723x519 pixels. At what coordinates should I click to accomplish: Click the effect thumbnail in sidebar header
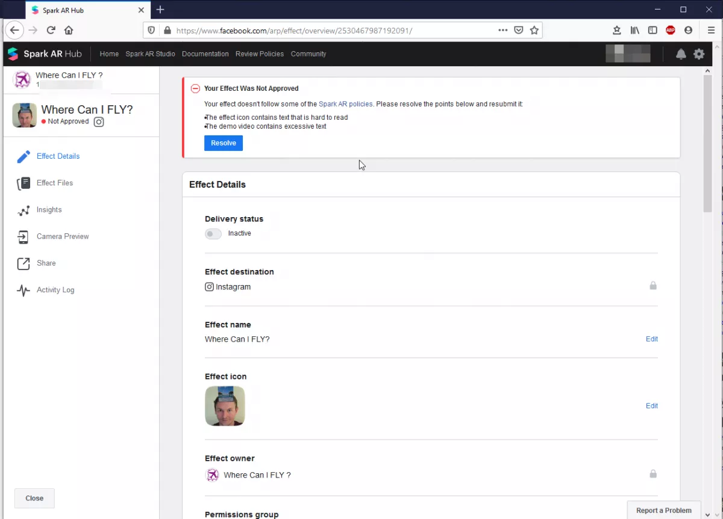pyautogui.click(x=25, y=115)
